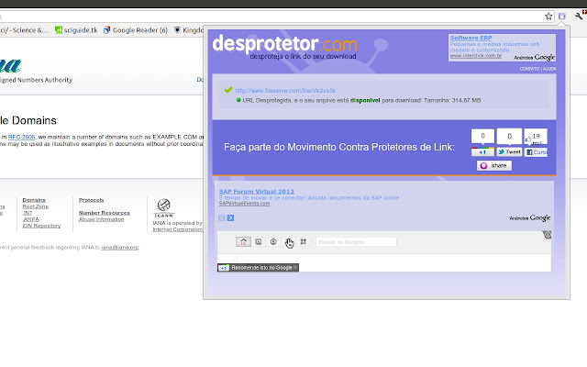Click the Tweet button
Image resolution: width=587 pixels, height=367 pixels.
point(509,152)
